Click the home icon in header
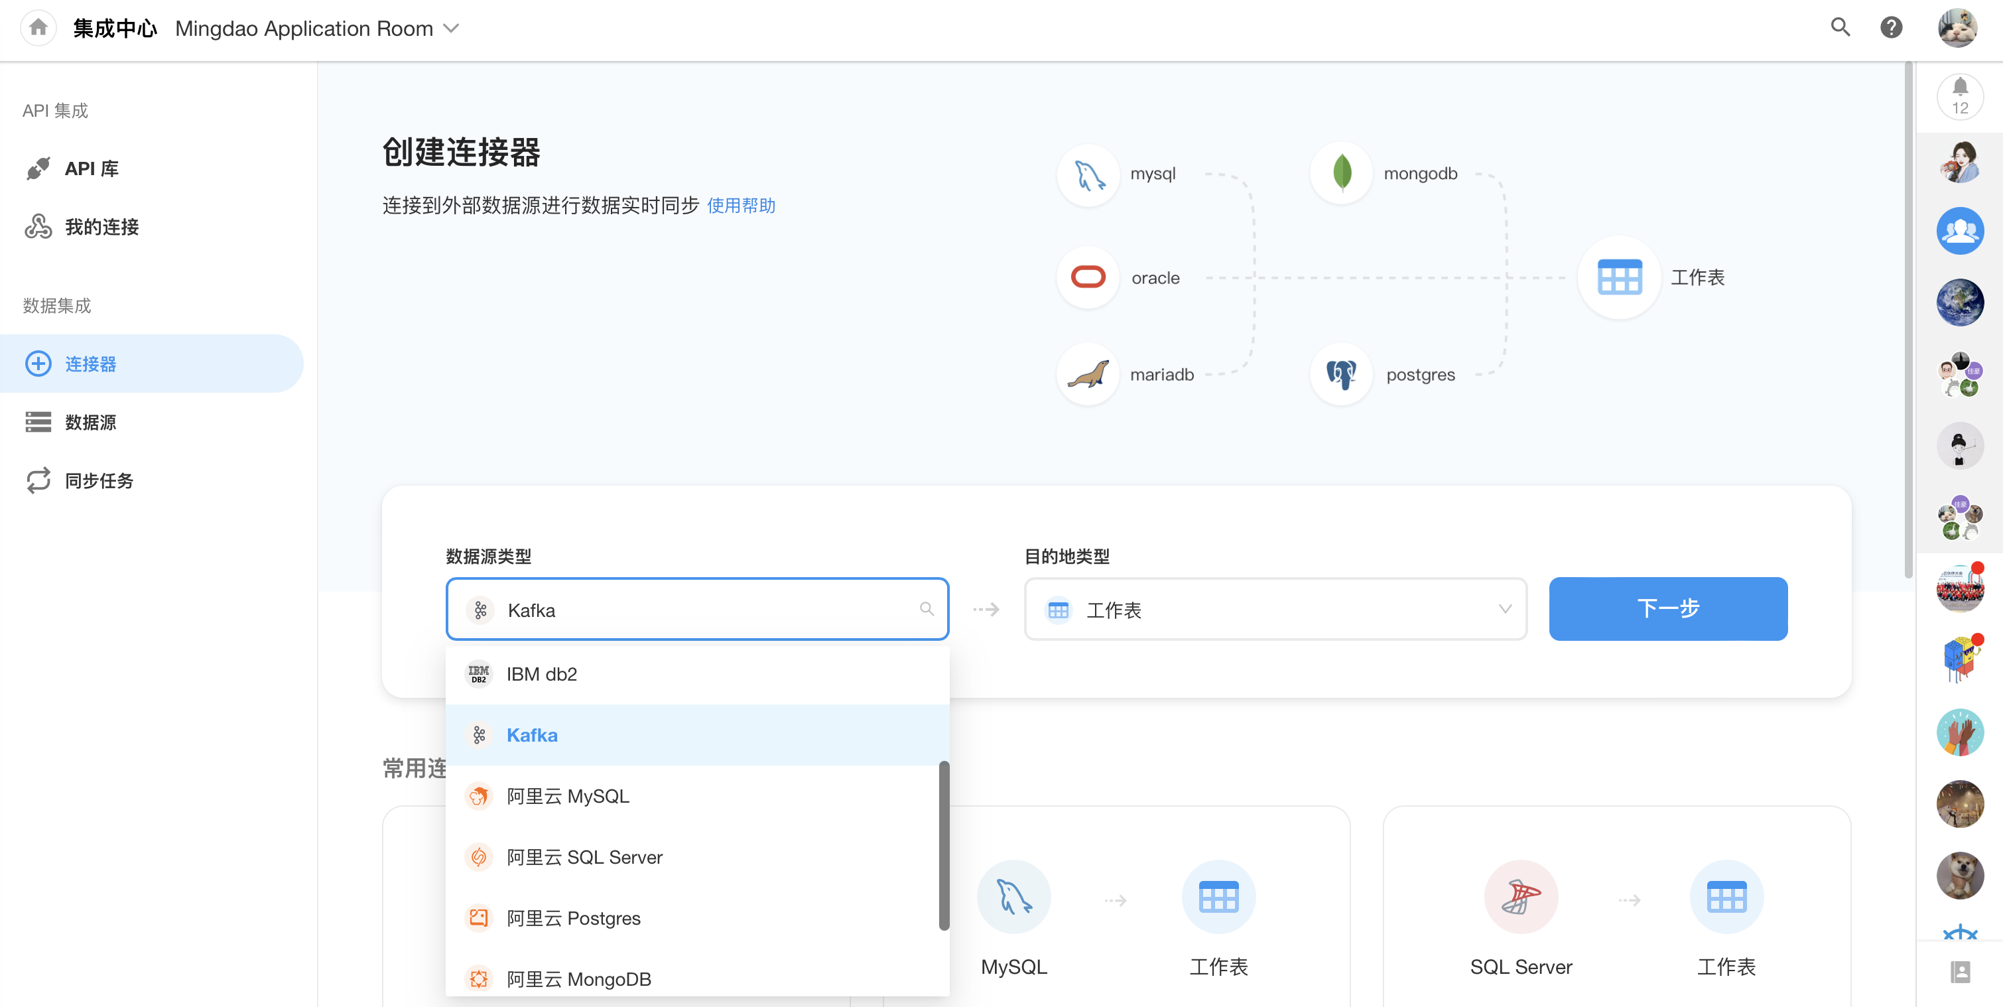2003x1007 pixels. click(38, 29)
